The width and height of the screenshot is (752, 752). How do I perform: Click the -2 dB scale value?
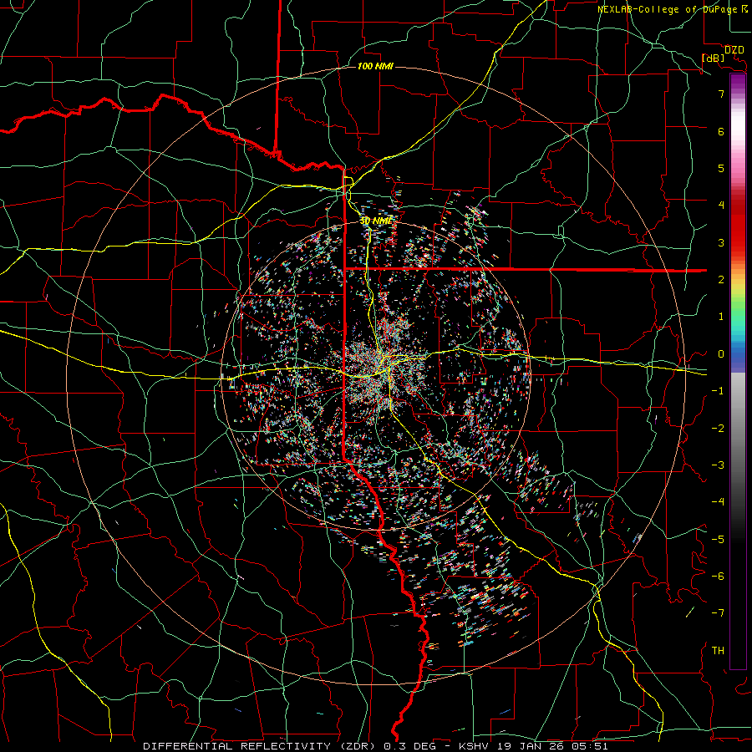[718, 429]
